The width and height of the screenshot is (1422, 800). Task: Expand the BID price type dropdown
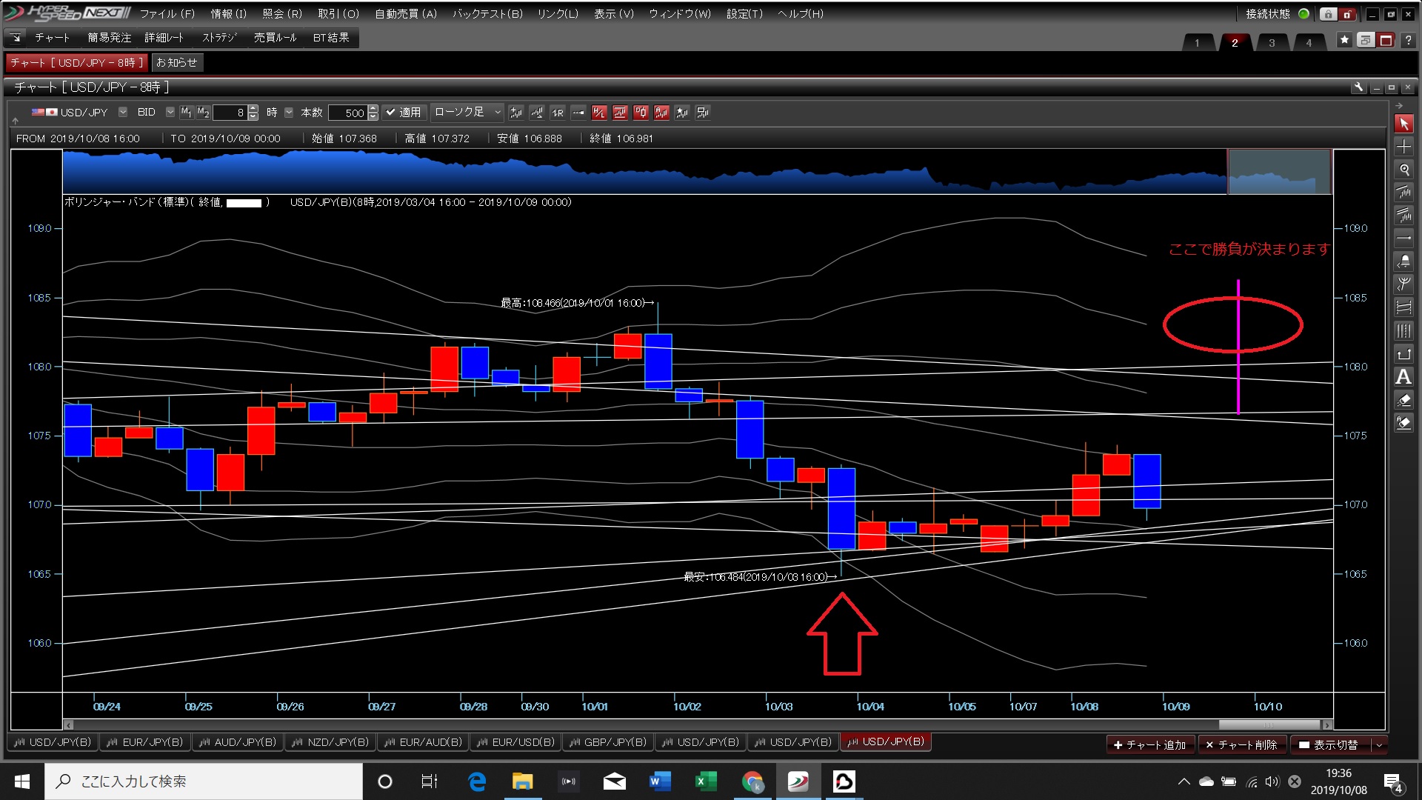pyautogui.click(x=170, y=113)
